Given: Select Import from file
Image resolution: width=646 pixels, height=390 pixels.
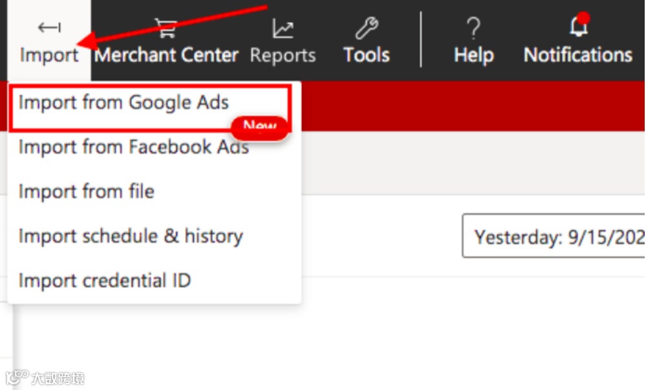Looking at the screenshot, I should [87, 191].
